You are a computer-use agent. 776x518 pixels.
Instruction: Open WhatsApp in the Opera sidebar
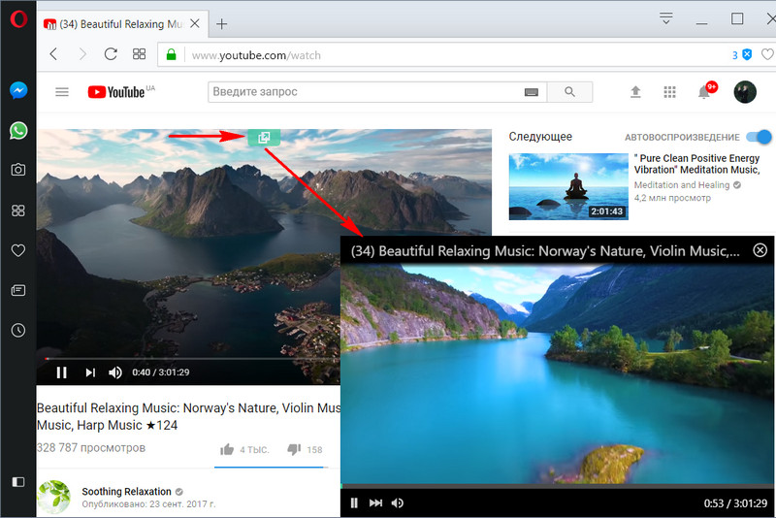pyautogui.click(x=17, y=130)
